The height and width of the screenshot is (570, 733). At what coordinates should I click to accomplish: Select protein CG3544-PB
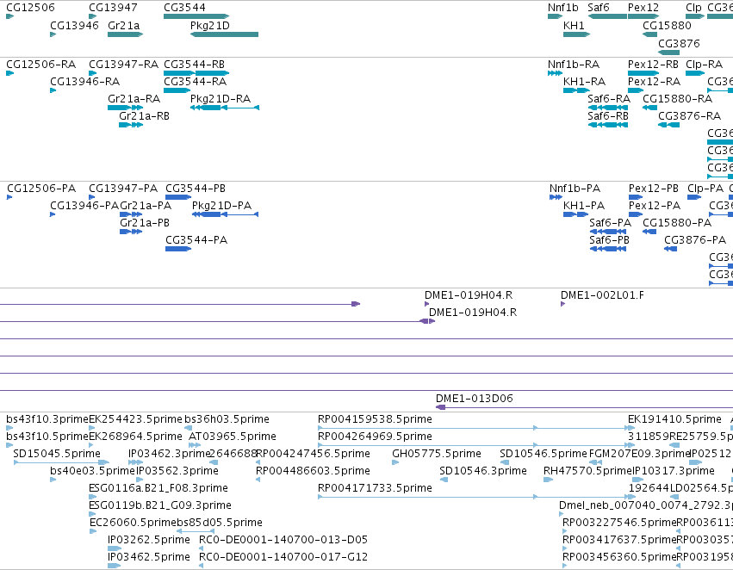click(x=196, y=189)
